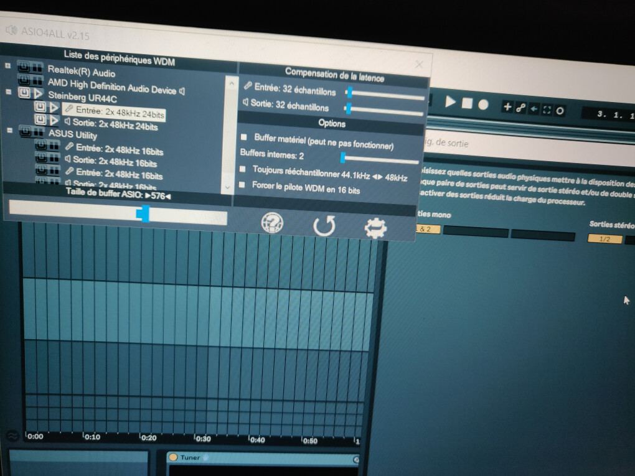Toggle power icon on Entrée 2x 48kHz 24bits row
The image size is (635, 476).
coord(40,106)
